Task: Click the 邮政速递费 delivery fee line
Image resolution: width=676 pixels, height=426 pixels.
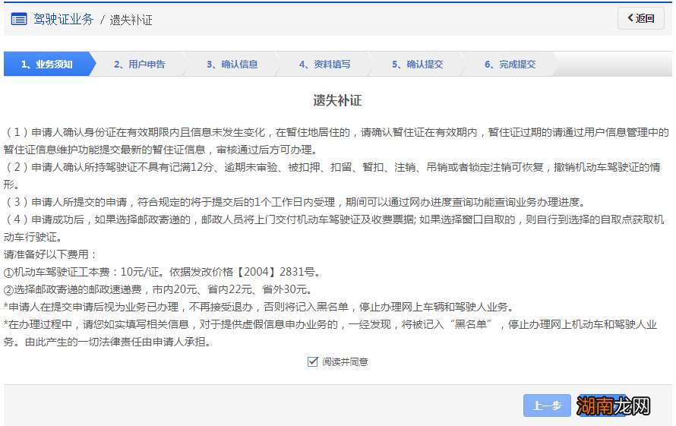Action: click(x=157, y=289)
